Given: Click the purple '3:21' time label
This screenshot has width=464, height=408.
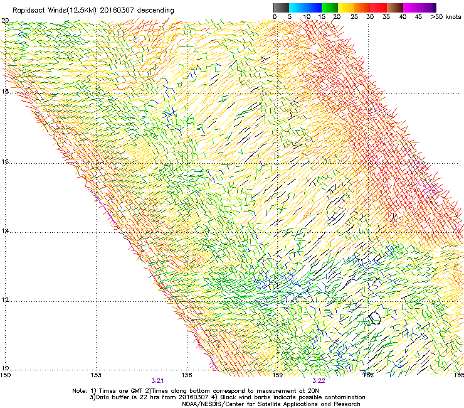Looking at the screenshot, I should coord(157,381).
